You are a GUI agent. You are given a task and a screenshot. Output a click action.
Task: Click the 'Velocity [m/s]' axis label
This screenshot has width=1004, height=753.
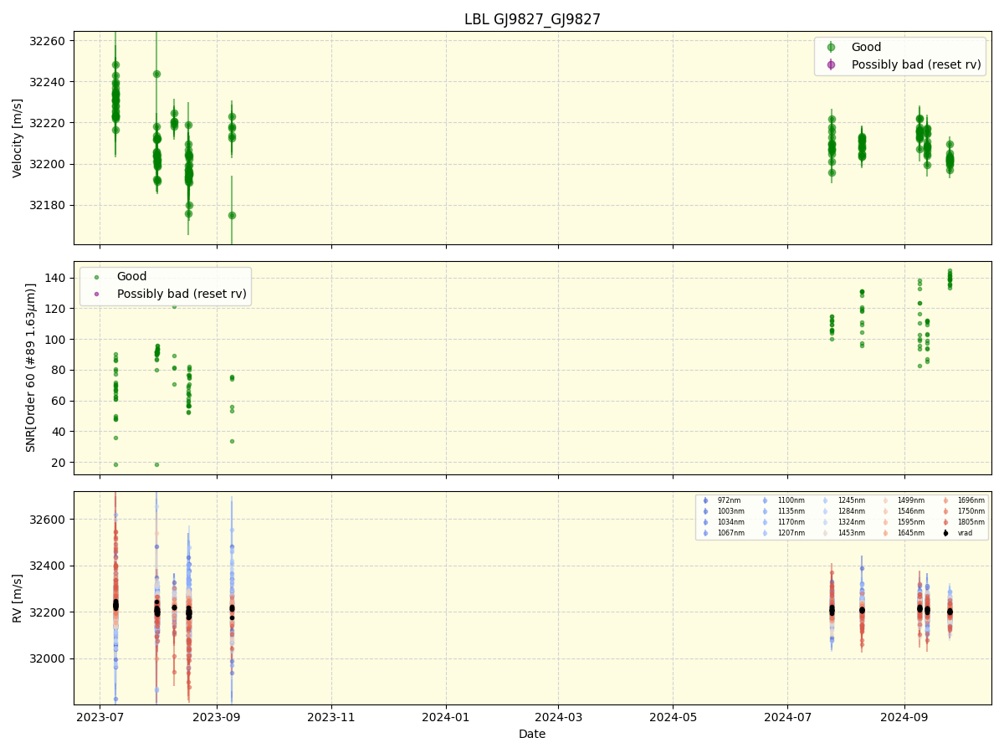[x=18, y=138]
